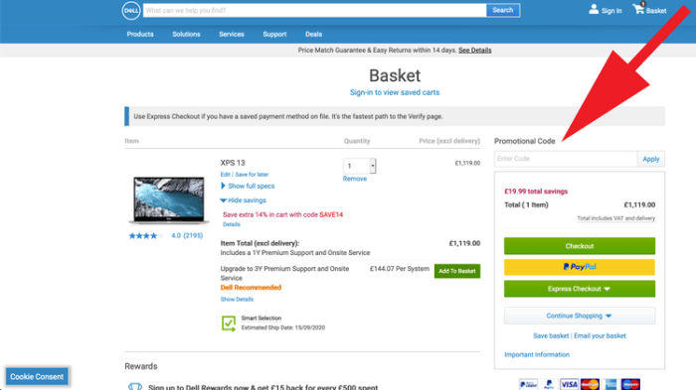The height and width of the screenshot is (390, 696).
Task: Remove the XPS 13 from basket
Action: click(x=355, y=179)
